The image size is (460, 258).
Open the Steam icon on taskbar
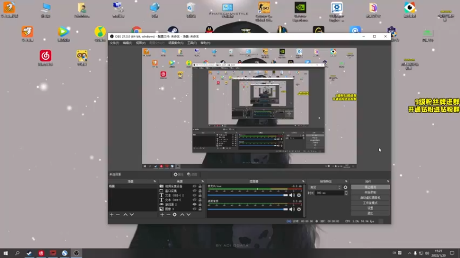pyautogui.click(x=29, y=253)
